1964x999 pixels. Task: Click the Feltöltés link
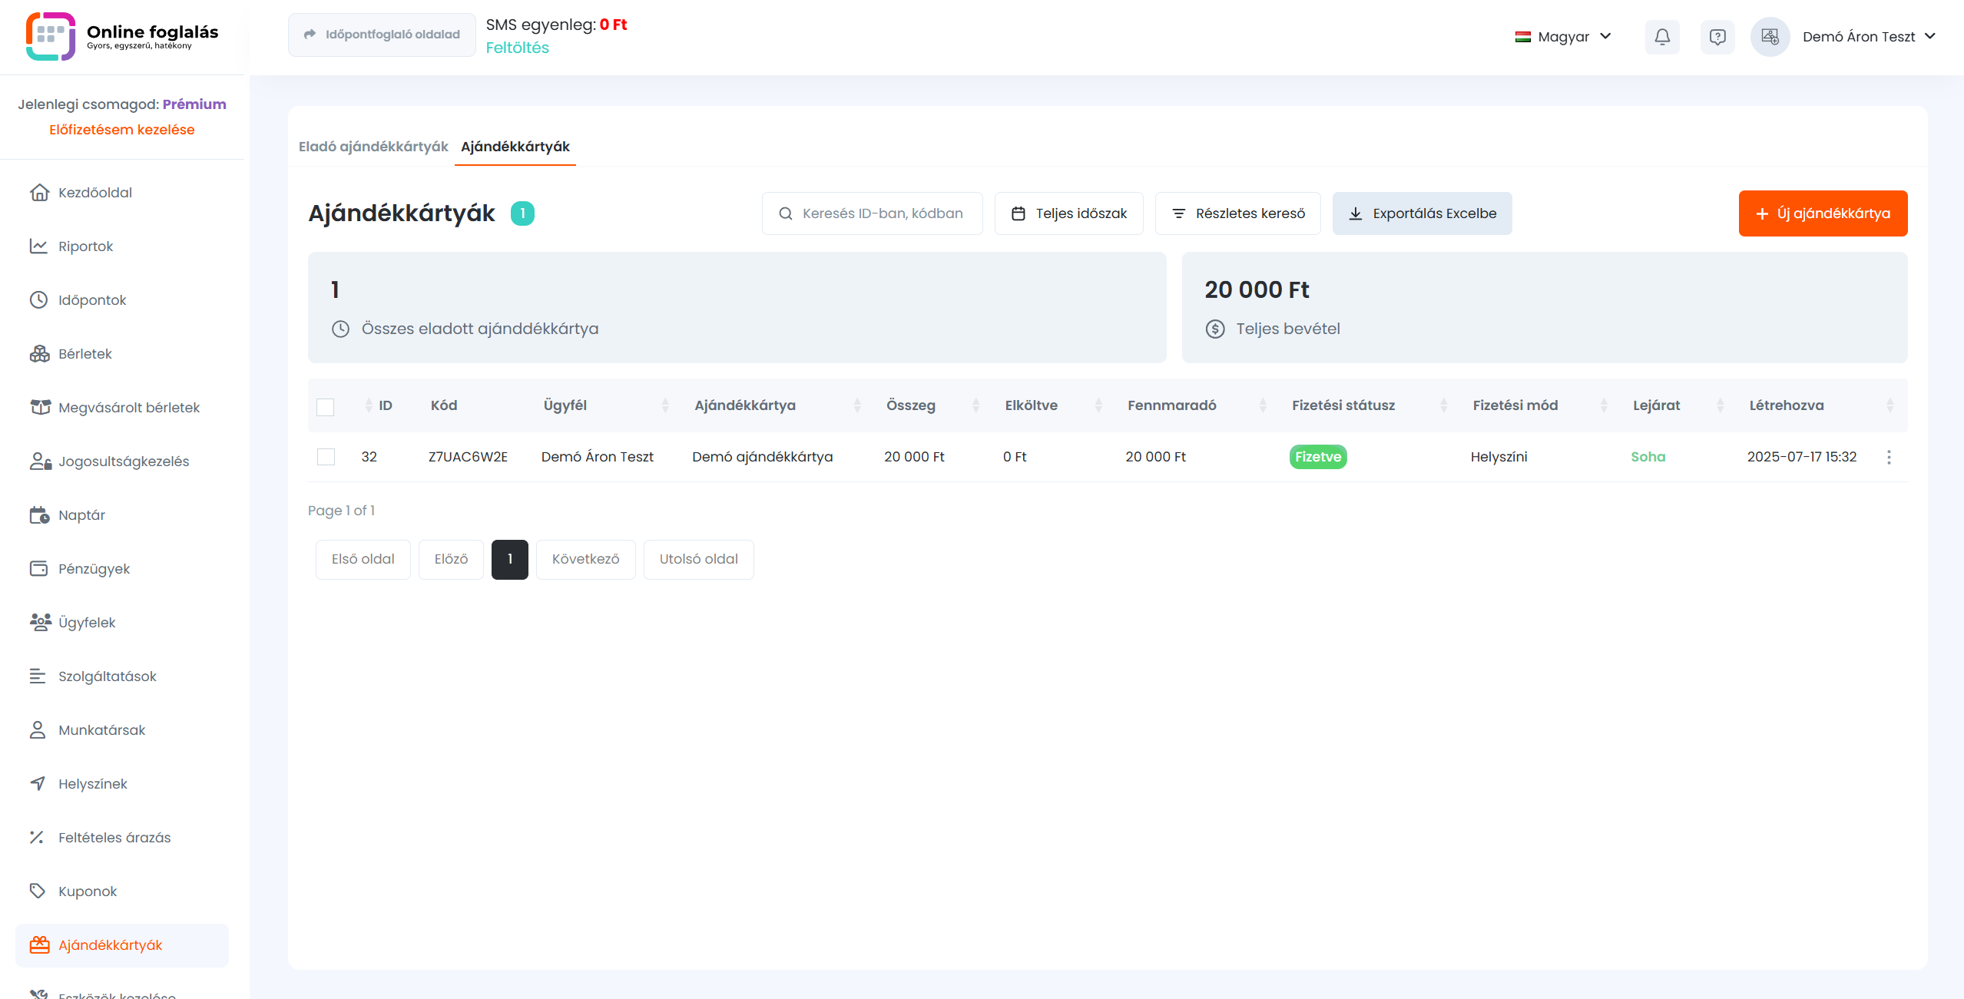click(517, 48)
